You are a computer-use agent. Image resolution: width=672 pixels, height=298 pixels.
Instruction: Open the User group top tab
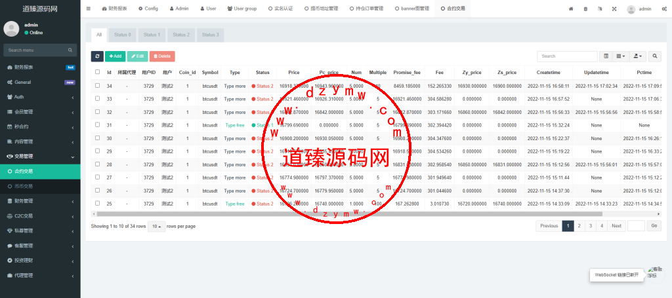pyautogui.click(x=241, y=9)
